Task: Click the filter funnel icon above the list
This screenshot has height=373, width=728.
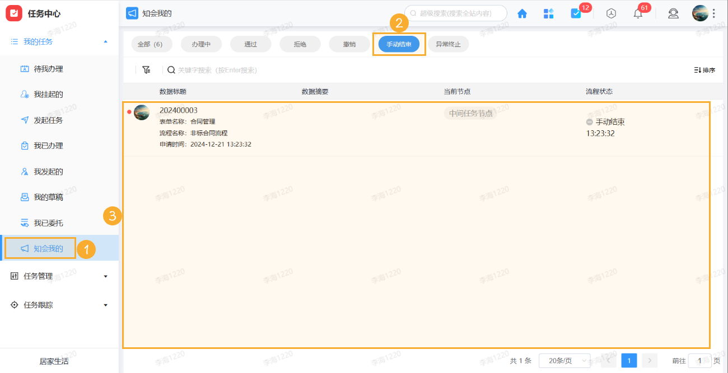Action: [x=146, y=69]
